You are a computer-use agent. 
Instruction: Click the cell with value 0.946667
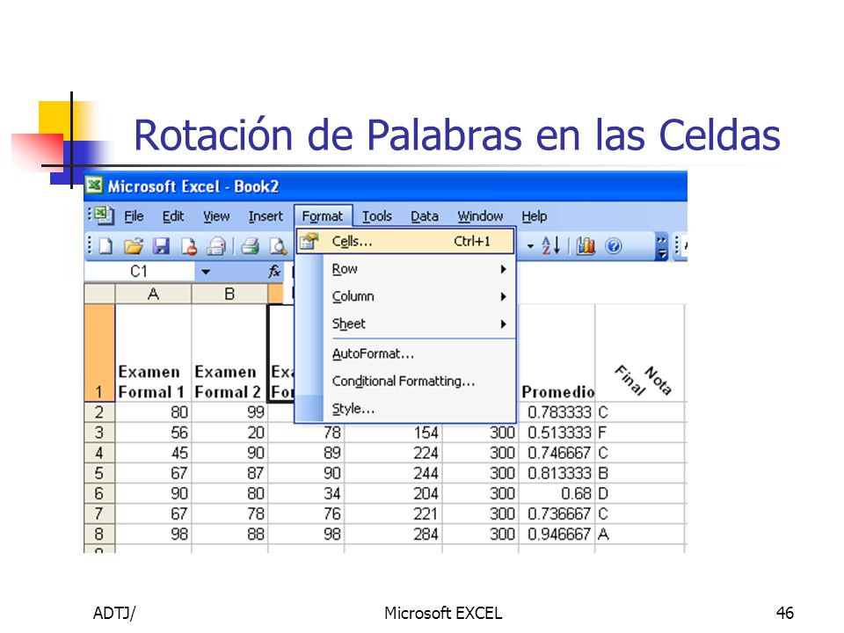557,534
